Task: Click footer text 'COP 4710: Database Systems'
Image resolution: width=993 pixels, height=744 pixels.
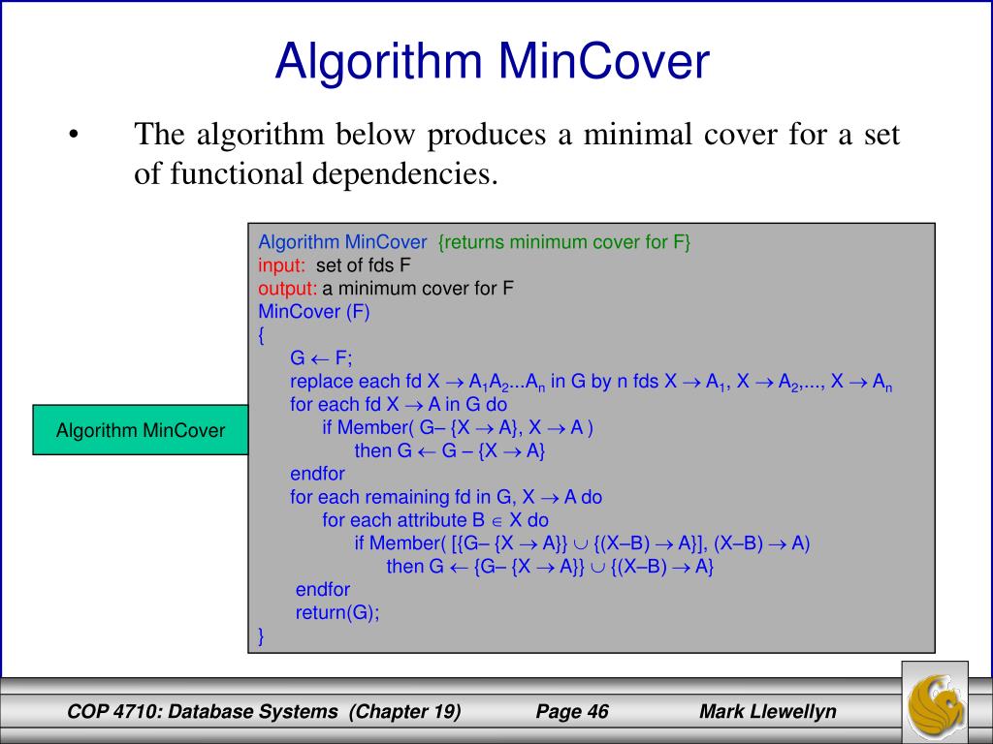Action: (x=203, y=712)
